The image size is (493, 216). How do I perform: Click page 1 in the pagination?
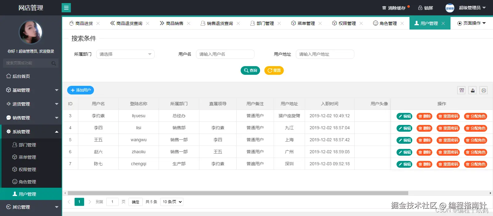pyautogui.click(x=79, y=202)
